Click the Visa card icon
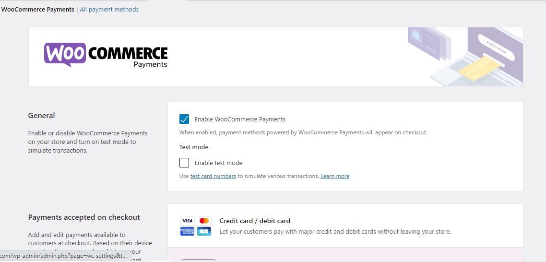 pos(187,221)
